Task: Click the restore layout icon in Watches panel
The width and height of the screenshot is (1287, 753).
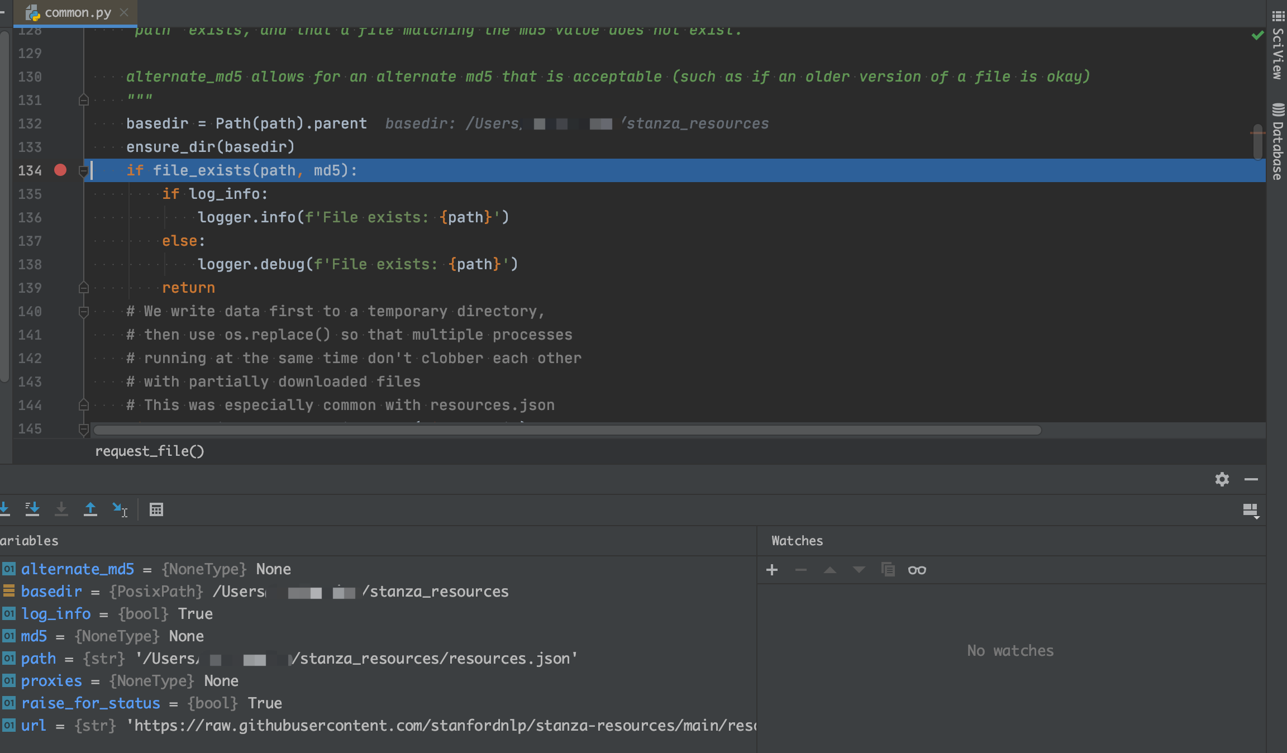Action: click(1250, 510)
